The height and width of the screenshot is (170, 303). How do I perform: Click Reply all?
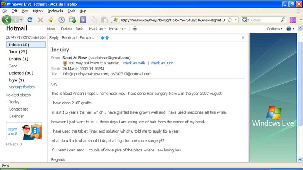69,37
